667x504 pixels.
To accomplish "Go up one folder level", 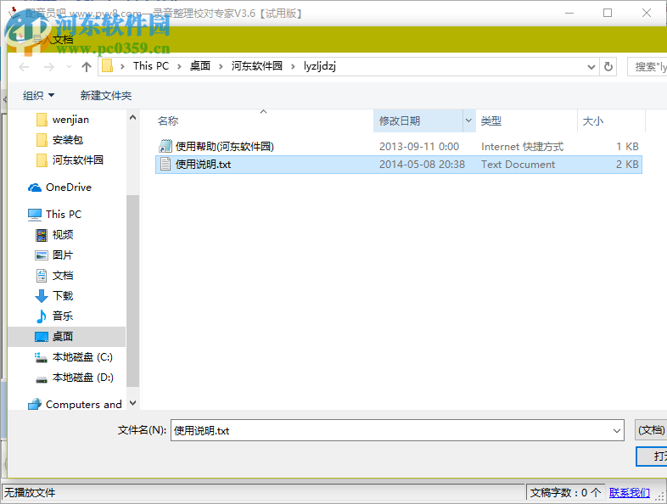I will (87, 67).
